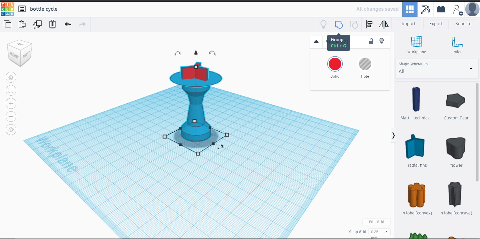The width and height of the screenshot is (480, 239).
Task: Click the Import button
Action: [x=408, y=24]
